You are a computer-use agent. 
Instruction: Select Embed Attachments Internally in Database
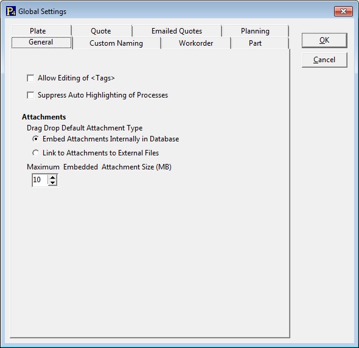[x=35, y=139]
